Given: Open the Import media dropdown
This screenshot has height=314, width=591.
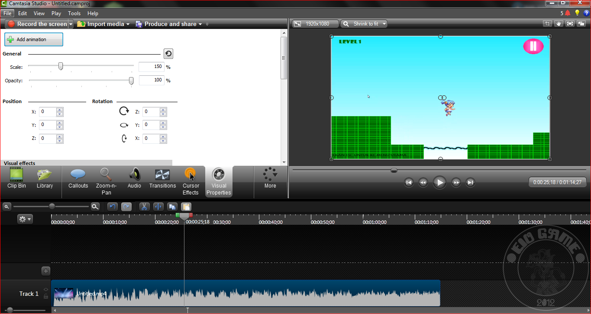Looking at the screenshot, I should pyautogui.click(x=103, y=24).
